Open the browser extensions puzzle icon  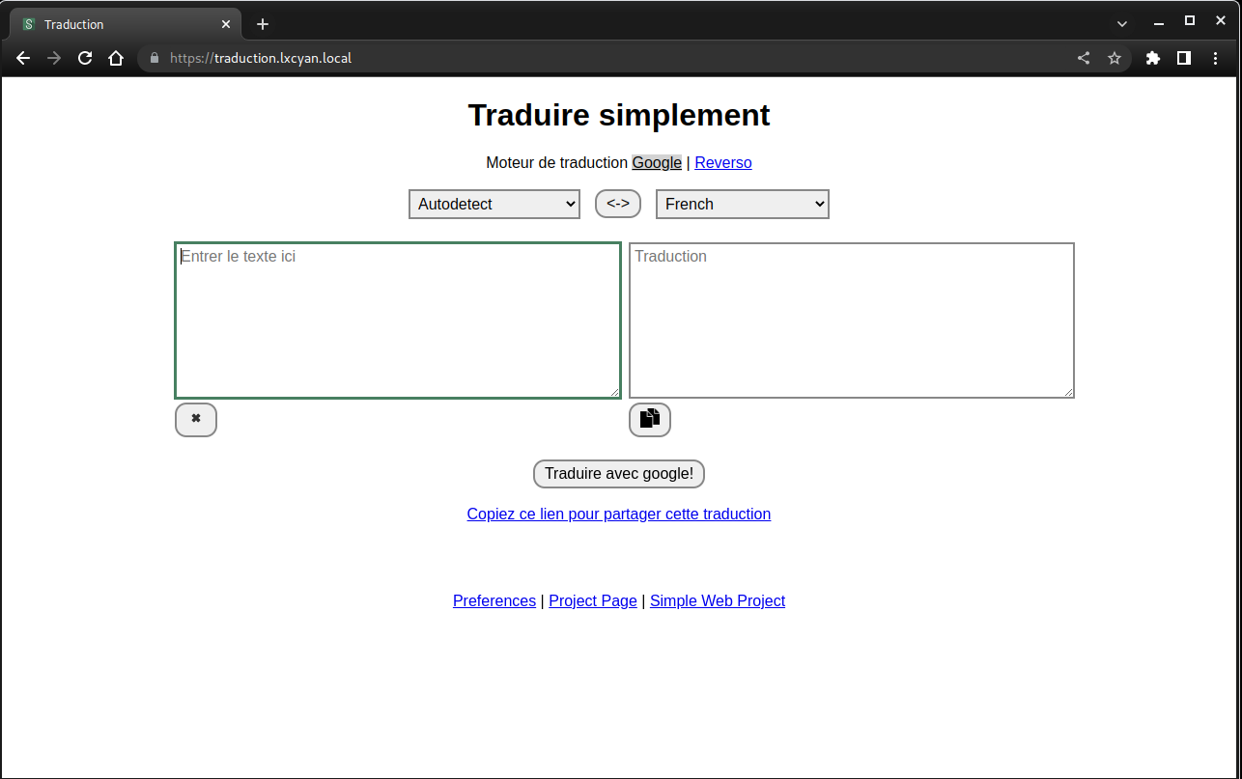[x=1152, y=58]
